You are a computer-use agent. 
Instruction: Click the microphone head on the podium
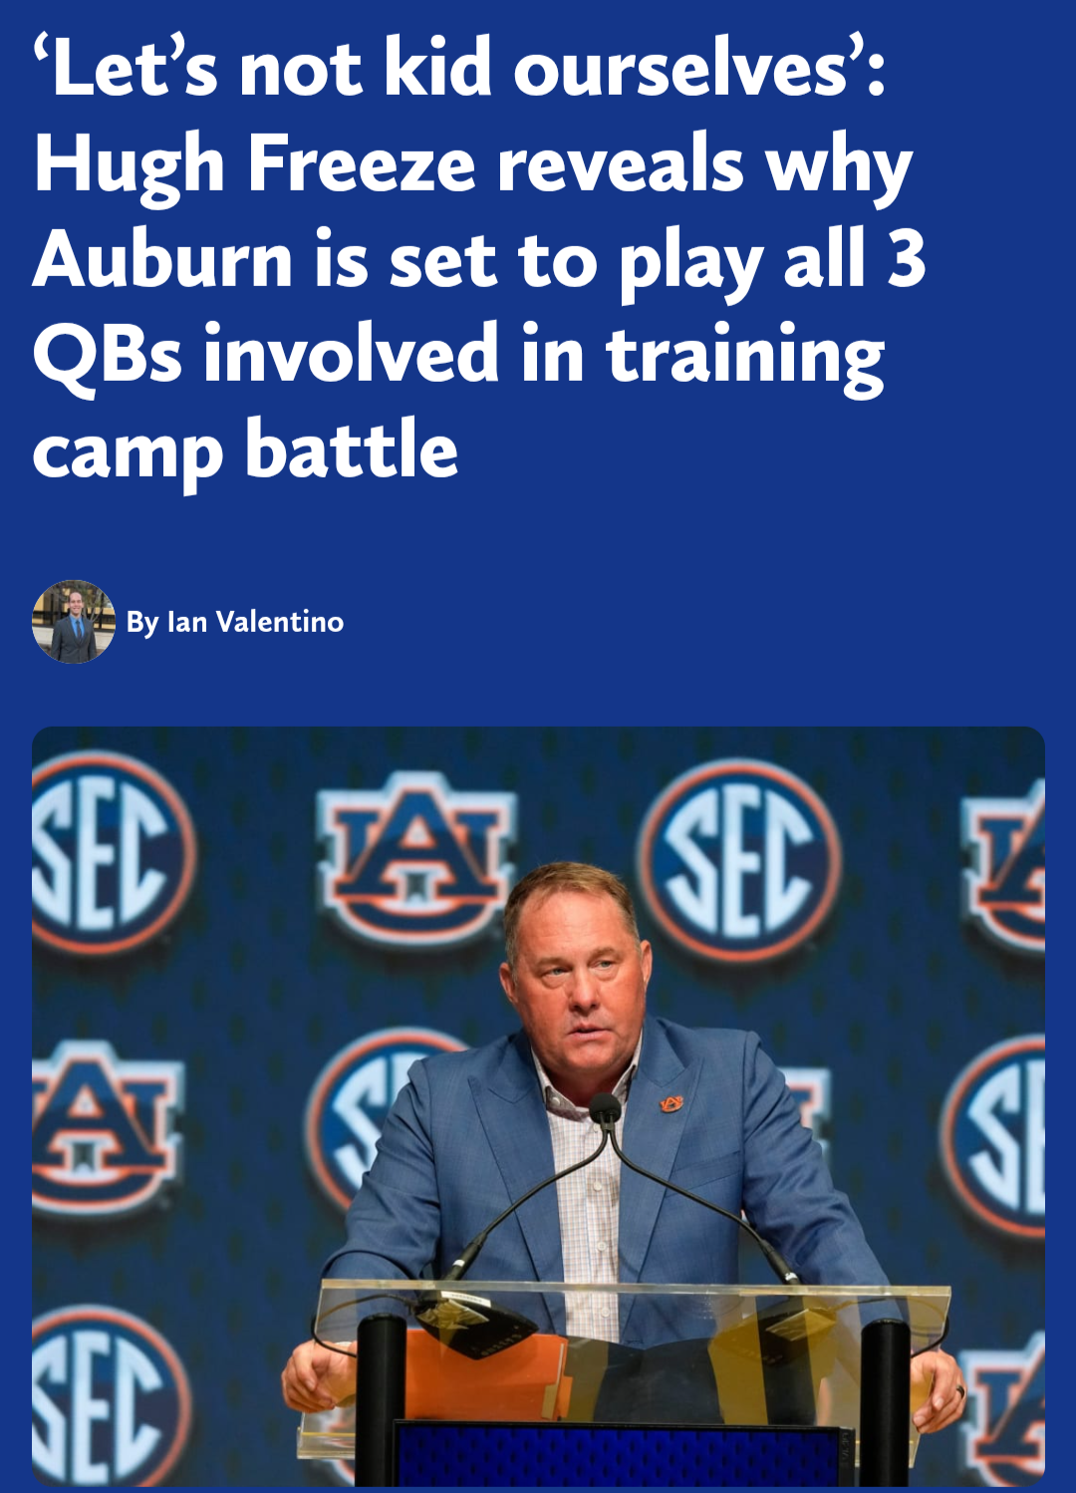tap(604, 1108)
